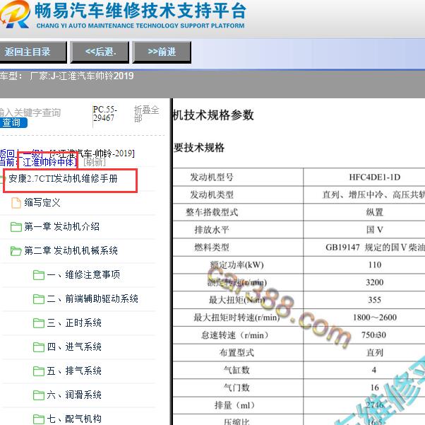Screen dimensions: 425x425
Task: Click folder icon of 四、进气系统
Action: click(39, 347)
